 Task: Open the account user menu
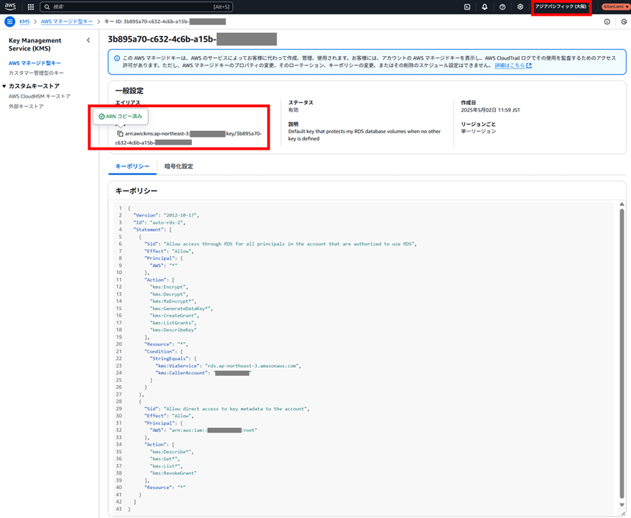pyautogui.click(x=615, y=7)
